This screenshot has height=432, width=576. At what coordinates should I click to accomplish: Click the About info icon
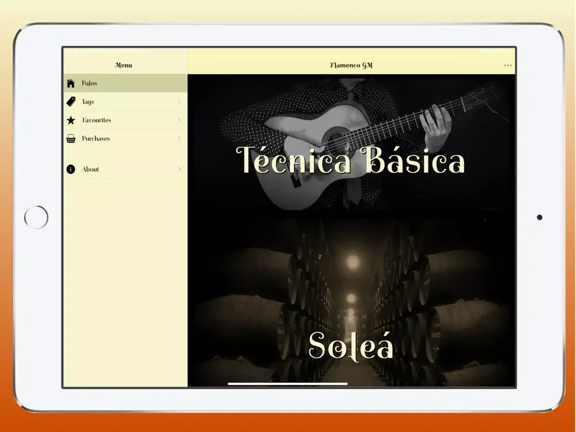coord(70,169)
